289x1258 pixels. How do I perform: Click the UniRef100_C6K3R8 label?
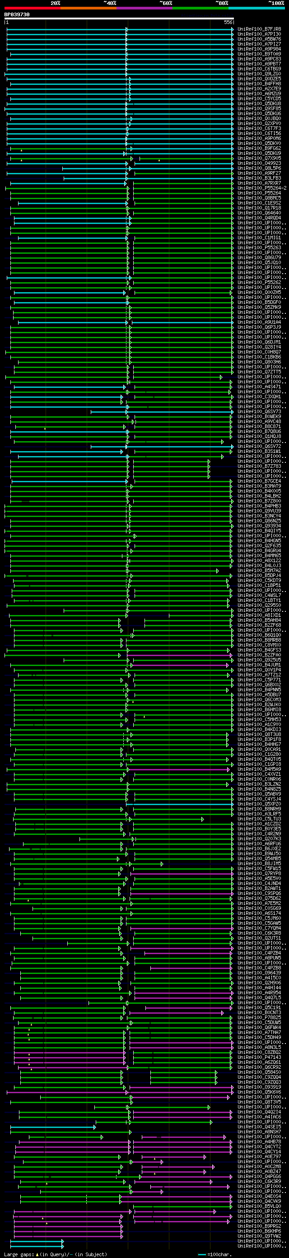coord(259,933)
